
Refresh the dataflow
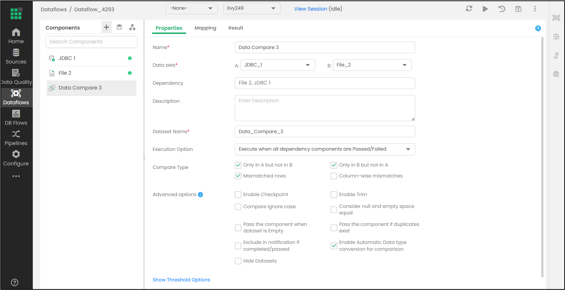[x=469, y=9]
